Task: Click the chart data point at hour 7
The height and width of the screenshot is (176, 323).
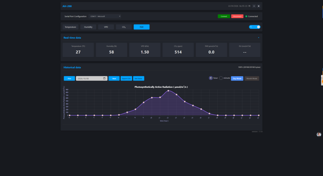Action: point(127,112)
